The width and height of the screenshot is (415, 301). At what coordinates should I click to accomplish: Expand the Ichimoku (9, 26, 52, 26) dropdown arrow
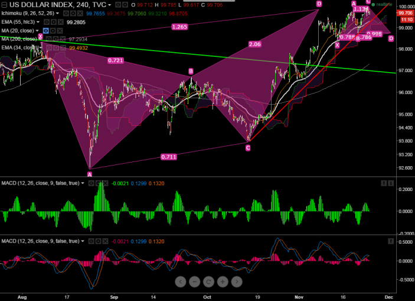57,14
